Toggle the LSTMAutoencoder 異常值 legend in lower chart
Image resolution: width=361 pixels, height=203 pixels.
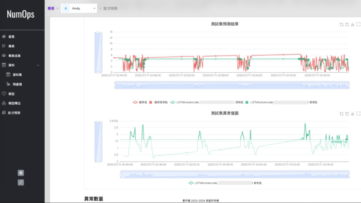[225, 183]
